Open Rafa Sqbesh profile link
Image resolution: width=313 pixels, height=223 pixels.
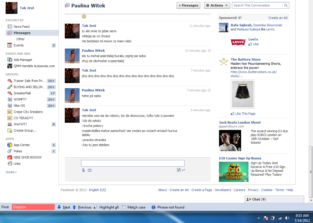[x=241, y=25]
